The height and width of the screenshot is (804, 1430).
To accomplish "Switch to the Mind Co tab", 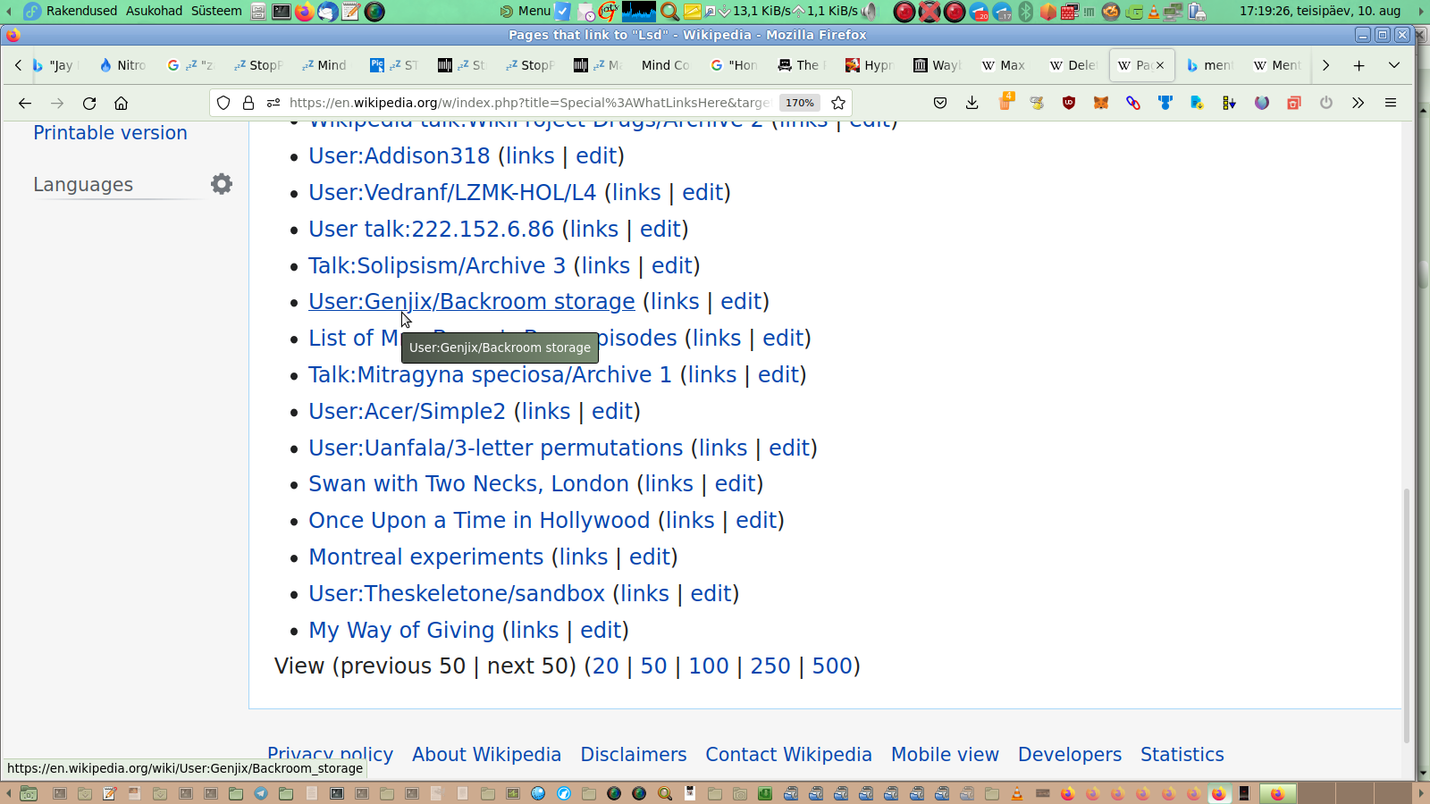I will 667,65.
